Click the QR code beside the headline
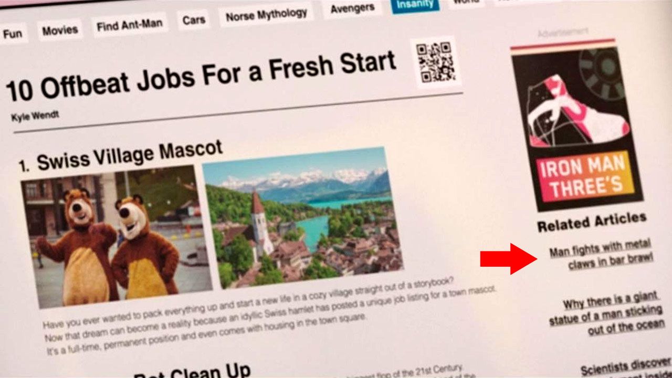Viewport: 672px width, 378px height. click(x=435, y=62)
